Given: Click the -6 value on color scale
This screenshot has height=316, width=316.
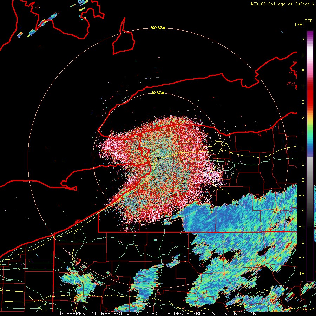Looking at the screenshot, I should click(x=302, y=242).
